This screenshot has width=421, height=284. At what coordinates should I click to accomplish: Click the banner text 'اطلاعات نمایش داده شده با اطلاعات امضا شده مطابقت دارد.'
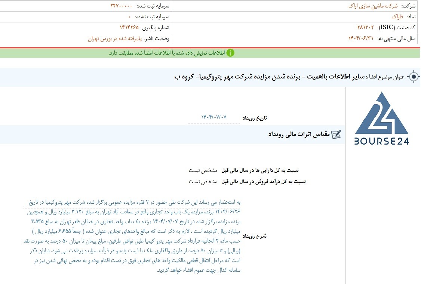(x=167, y=53)
